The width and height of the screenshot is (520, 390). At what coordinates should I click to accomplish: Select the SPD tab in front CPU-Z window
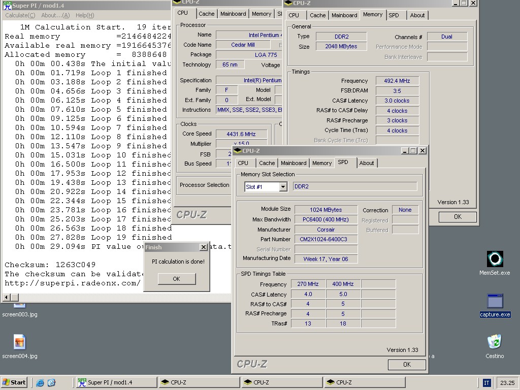click(343, 162)
